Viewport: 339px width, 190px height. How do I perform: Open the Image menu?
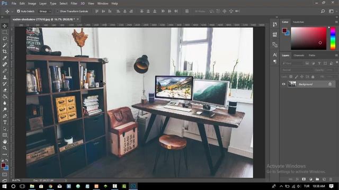tap(32, 4)
